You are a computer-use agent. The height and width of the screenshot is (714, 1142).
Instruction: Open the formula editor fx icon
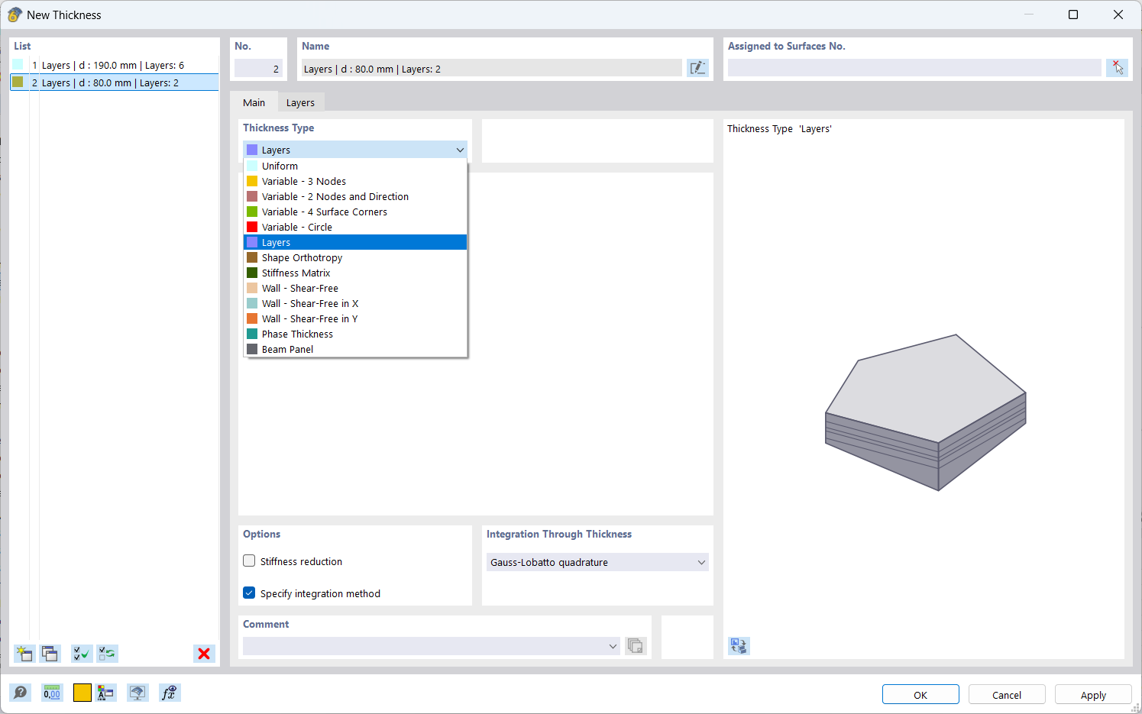coord(168,693)
